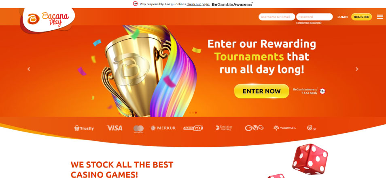The width and height of the screenshot is (386, 178).
Task: Click the Yggdrasil provider logo
Action: pos(284,128)
